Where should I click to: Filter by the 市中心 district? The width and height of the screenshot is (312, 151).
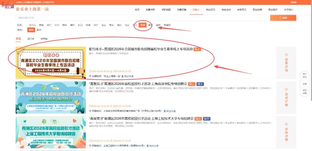tap(32, 25)
